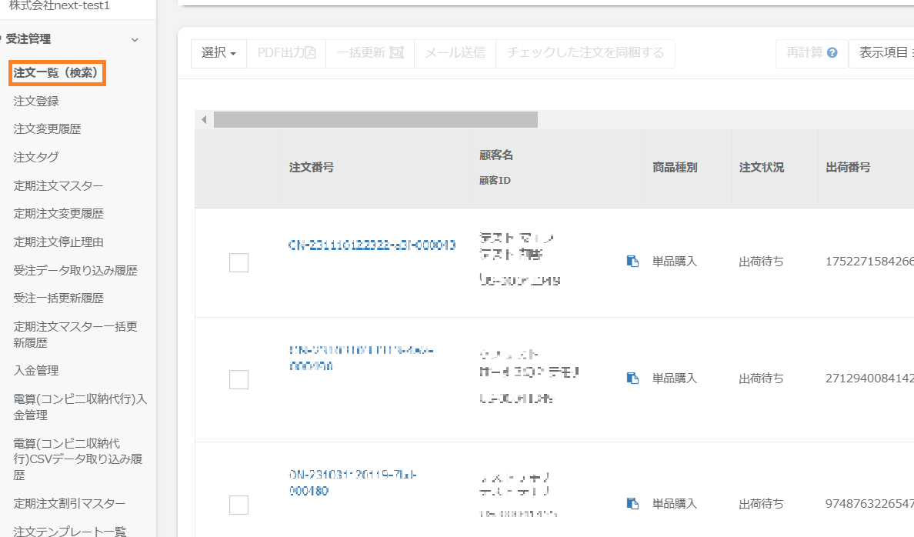Screen dimensions: 914x537
Task: Tick the third order row checkbox
Action: point(239,505)
